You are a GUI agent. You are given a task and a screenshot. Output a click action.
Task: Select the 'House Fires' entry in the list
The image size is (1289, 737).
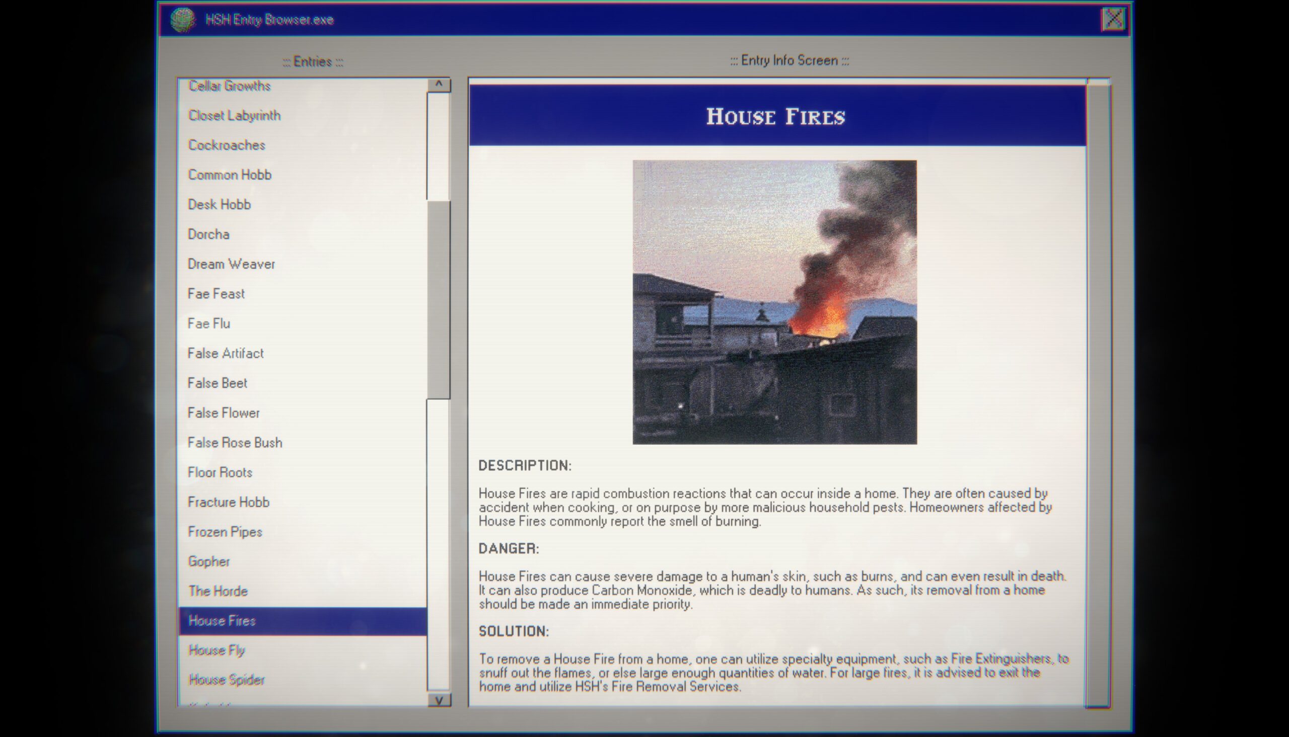pyautogui.click(x=301, y=619)
